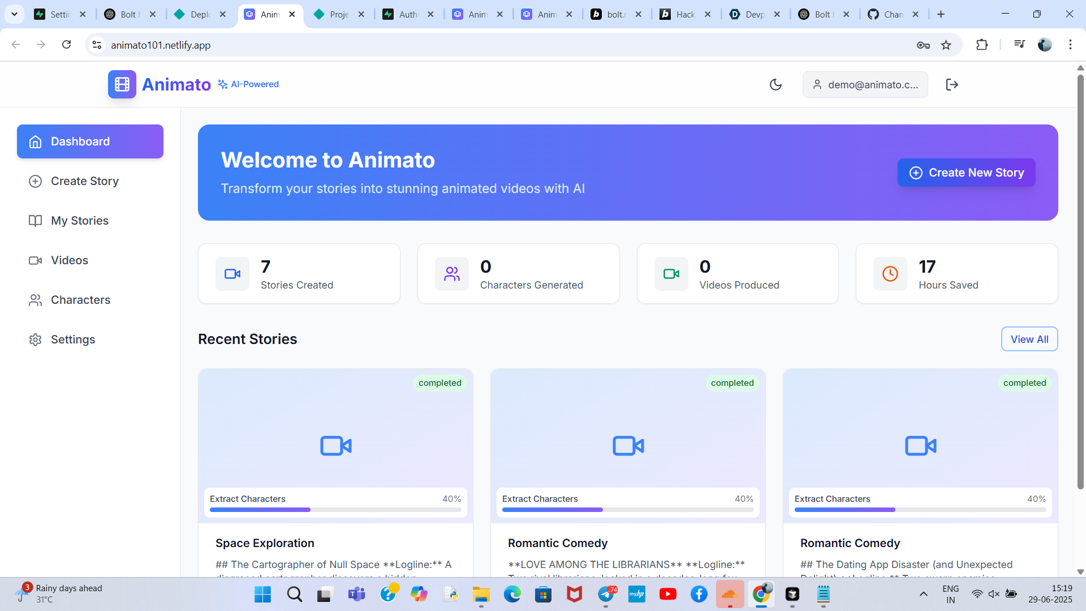
Task: Click the Stories Created camera icon
Action: click(232, 274)
